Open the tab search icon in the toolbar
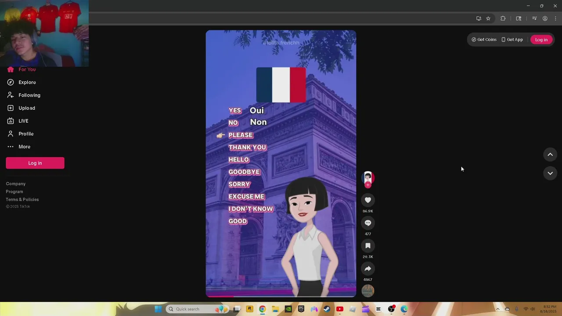 tap(519, 18)
